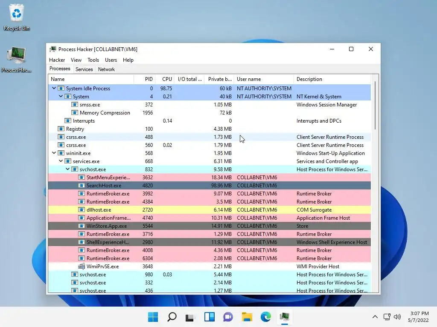
Task: Click the smss.exe process icon
Action: (x=74, y=105)
